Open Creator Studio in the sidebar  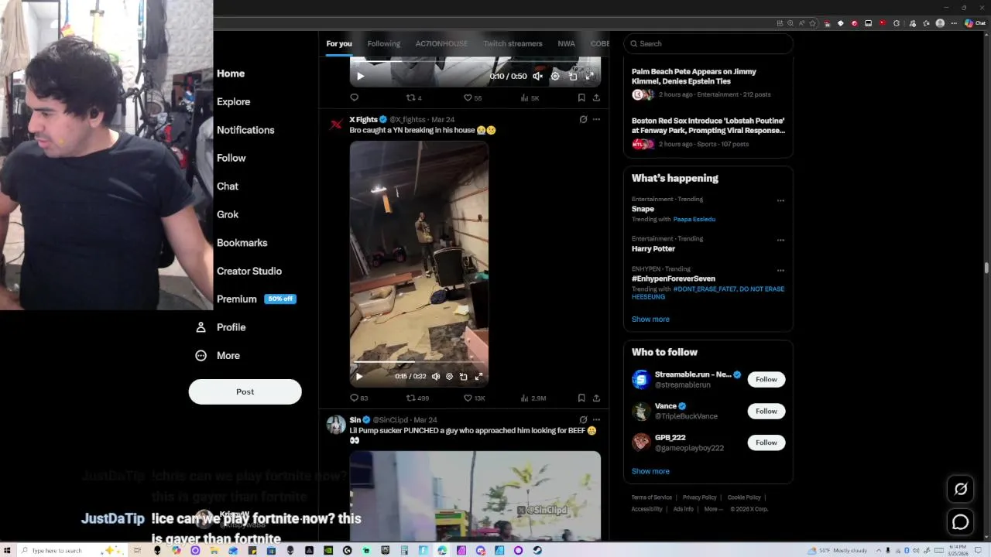click(249, 271)
